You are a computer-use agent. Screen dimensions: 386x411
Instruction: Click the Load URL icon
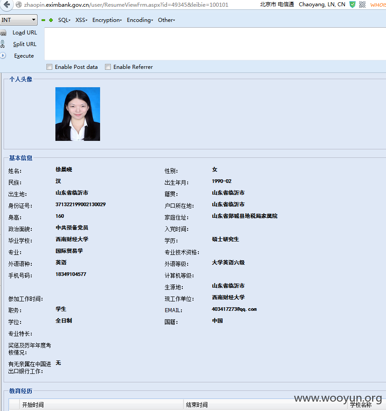coord(4,33)
